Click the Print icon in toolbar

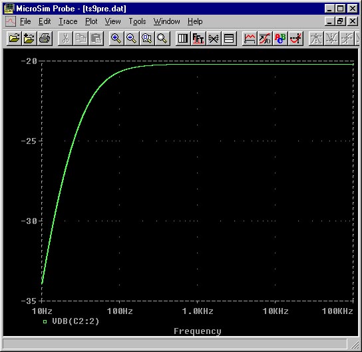(x=45, y=39)
